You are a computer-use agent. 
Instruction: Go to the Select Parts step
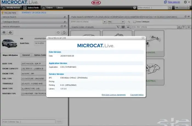coord(31,8)
